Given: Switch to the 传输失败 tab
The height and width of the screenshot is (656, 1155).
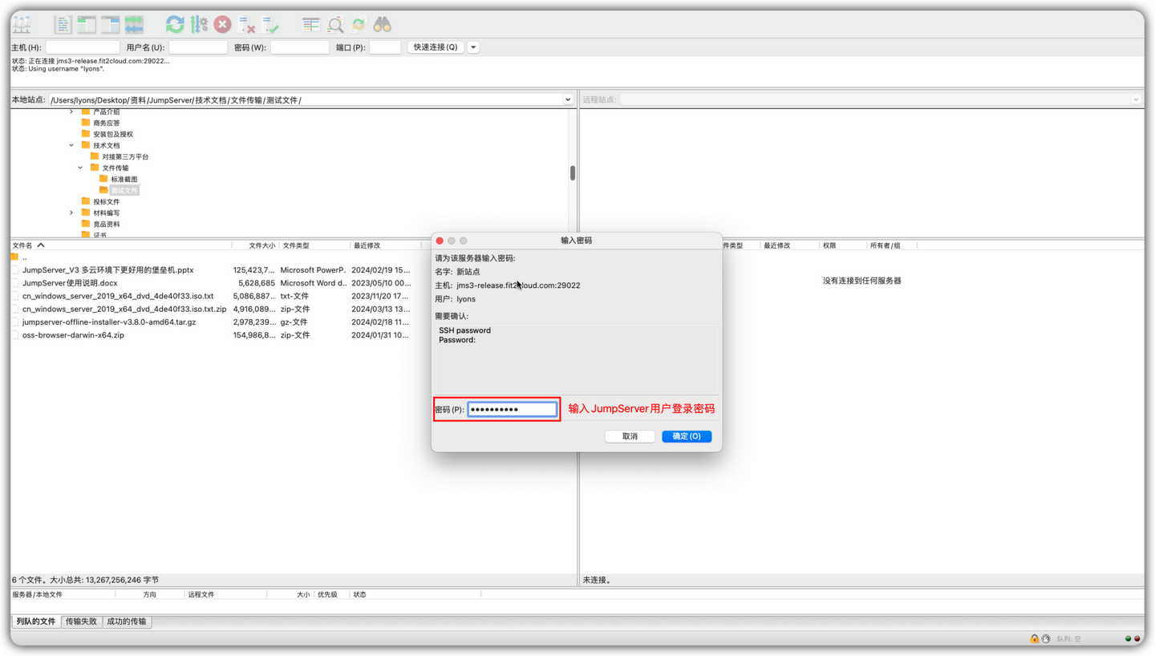Looking at the screenshot, I should click(81, 621).
